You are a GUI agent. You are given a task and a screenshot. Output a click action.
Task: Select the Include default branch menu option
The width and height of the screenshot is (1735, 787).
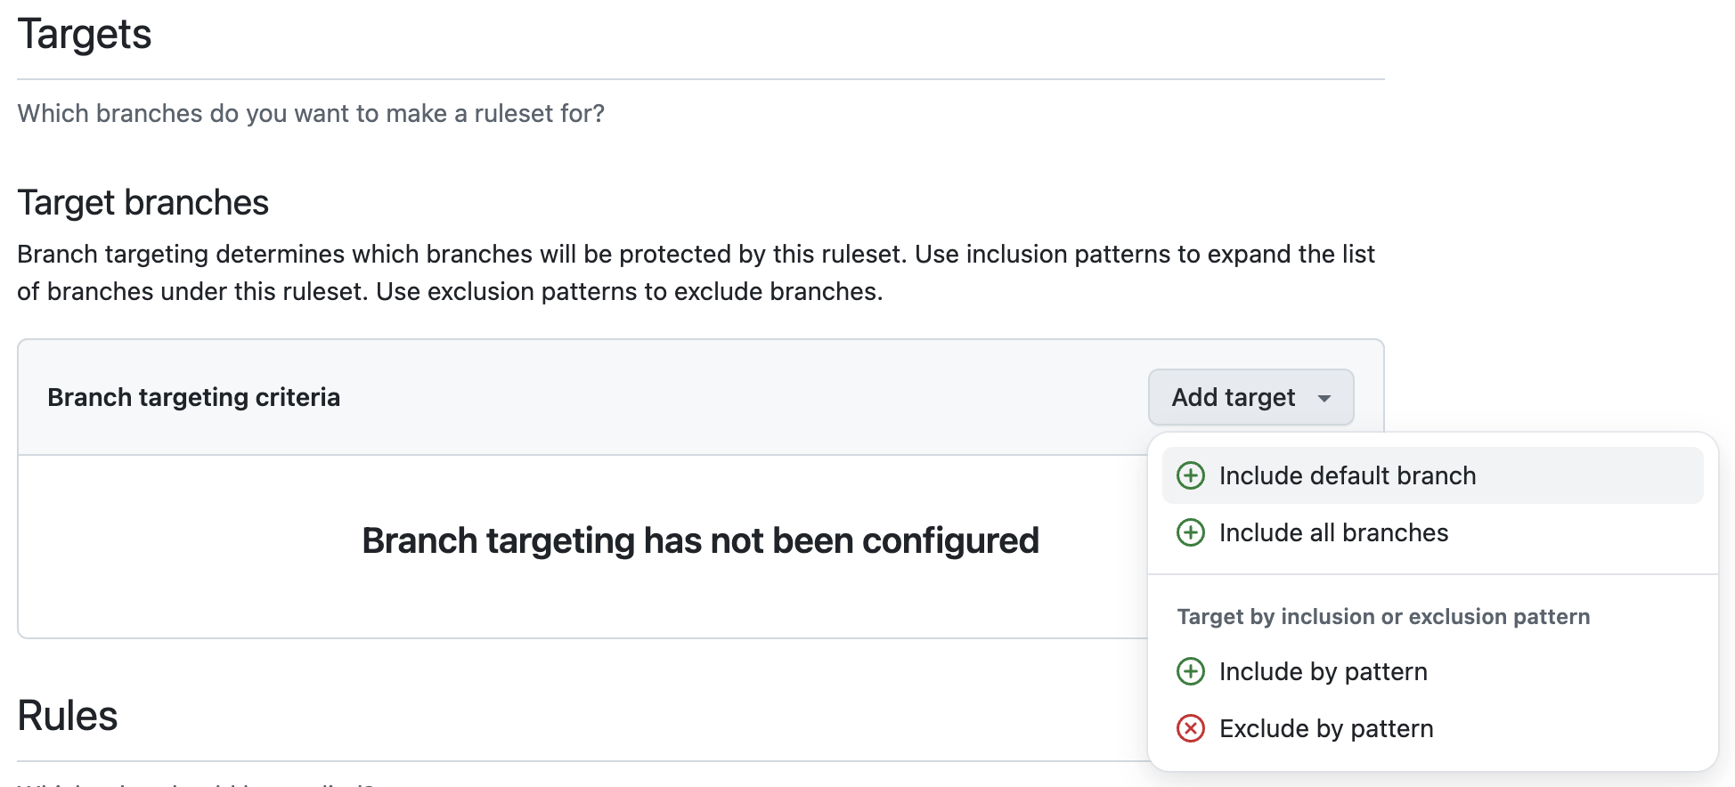pyautogui.click(x=1347, y=475)
